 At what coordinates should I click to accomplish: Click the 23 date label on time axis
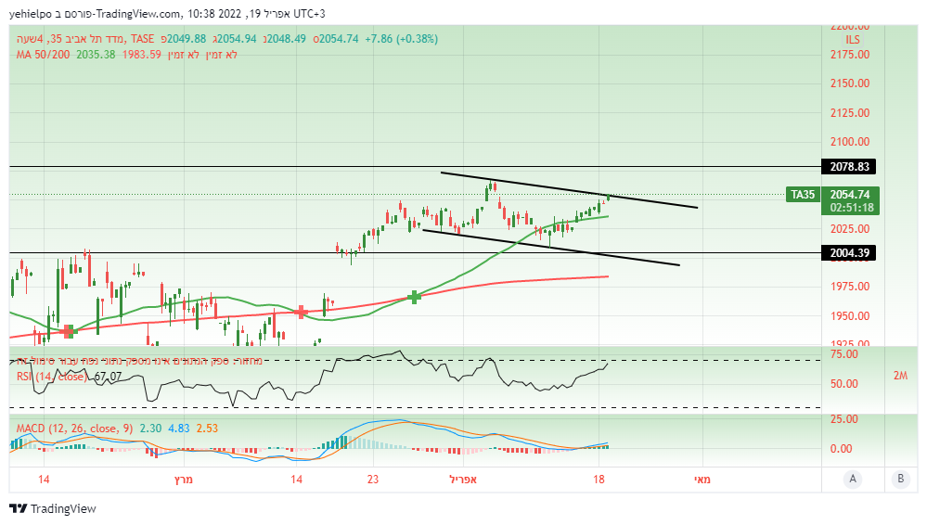(x=372, y=479)
